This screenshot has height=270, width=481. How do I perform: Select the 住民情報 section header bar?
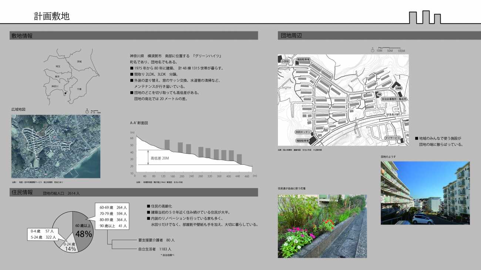point(134,192)
